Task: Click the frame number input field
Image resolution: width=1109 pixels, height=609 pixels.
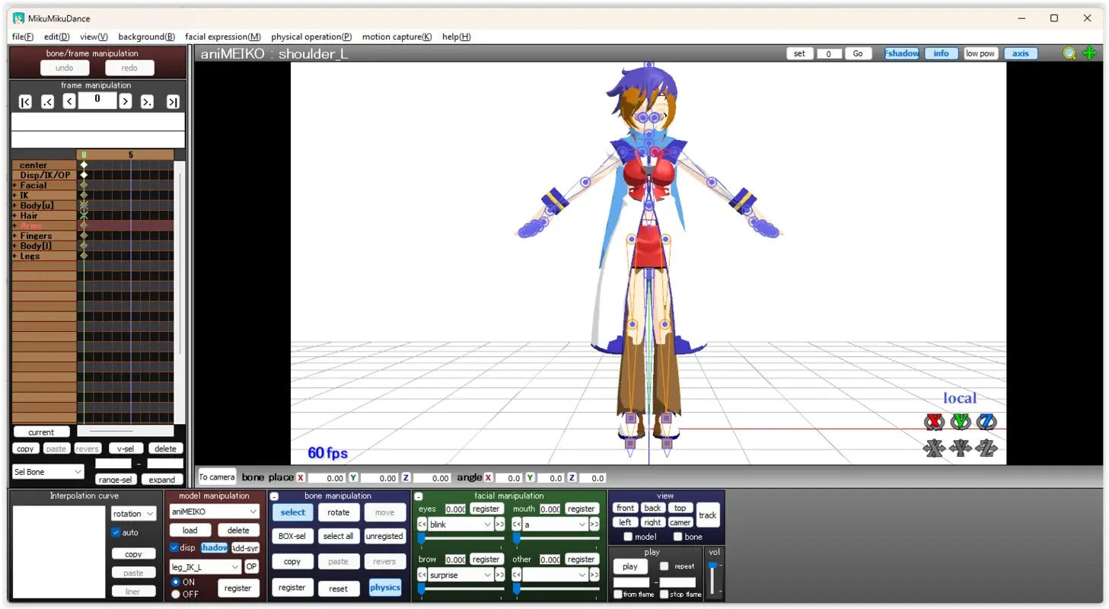Action: tap(97, 100)
